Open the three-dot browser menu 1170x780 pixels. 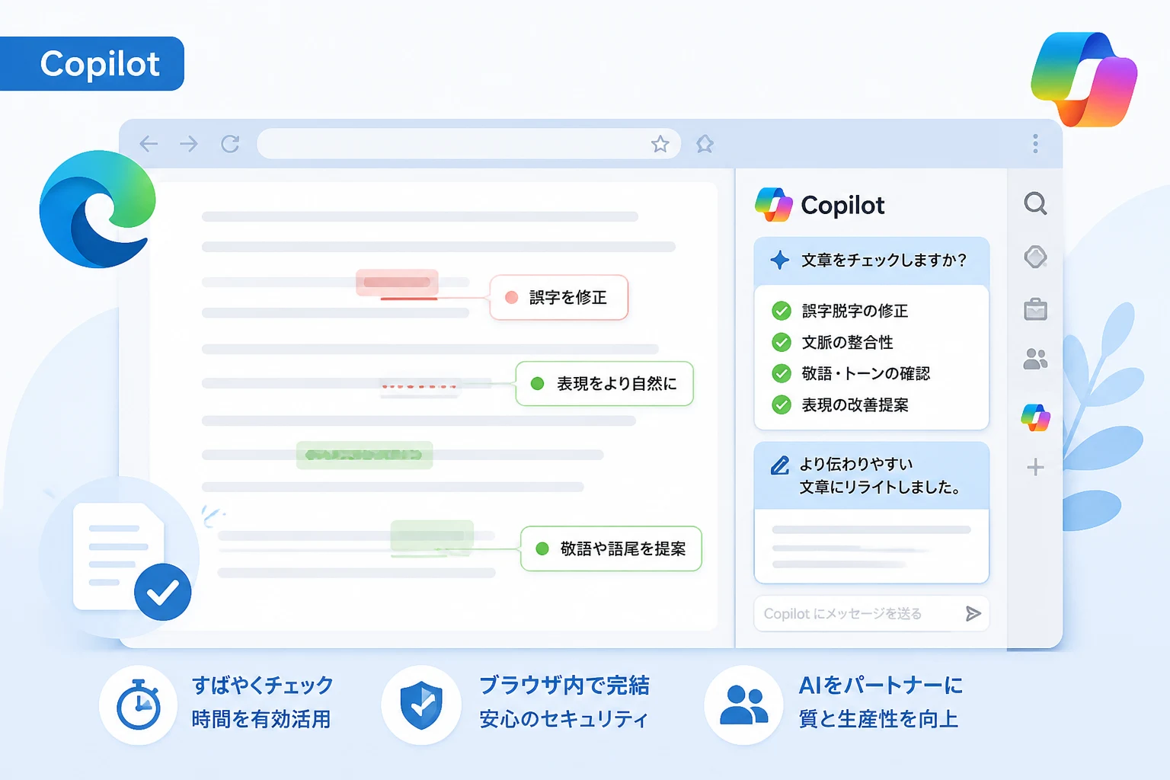1035,144
